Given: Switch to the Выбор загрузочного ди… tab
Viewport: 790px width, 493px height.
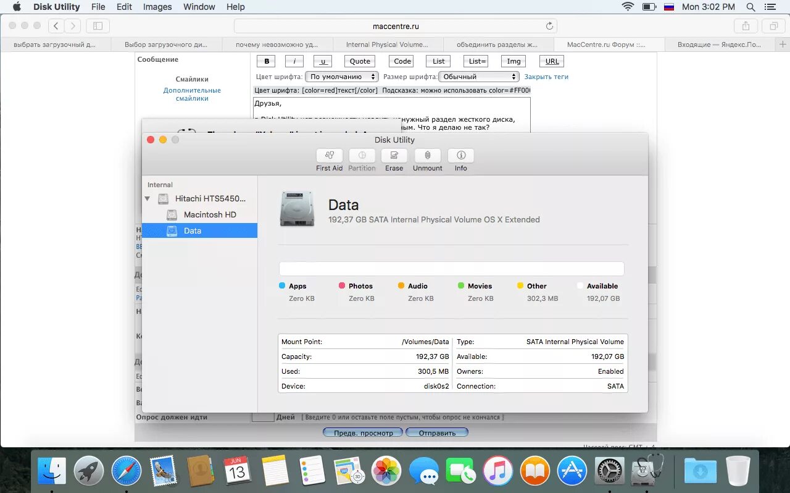Looking at the screenshot, I should [x=167, y=44].
